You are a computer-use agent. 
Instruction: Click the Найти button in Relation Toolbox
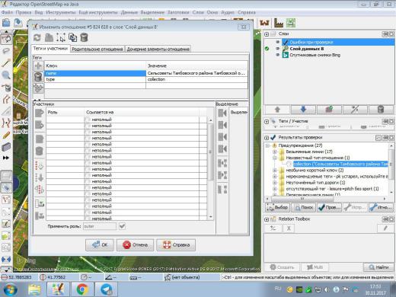click(378, 267)
